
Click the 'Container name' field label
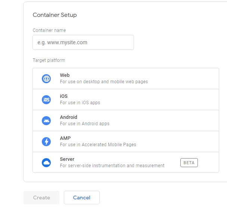click(49, 30)
